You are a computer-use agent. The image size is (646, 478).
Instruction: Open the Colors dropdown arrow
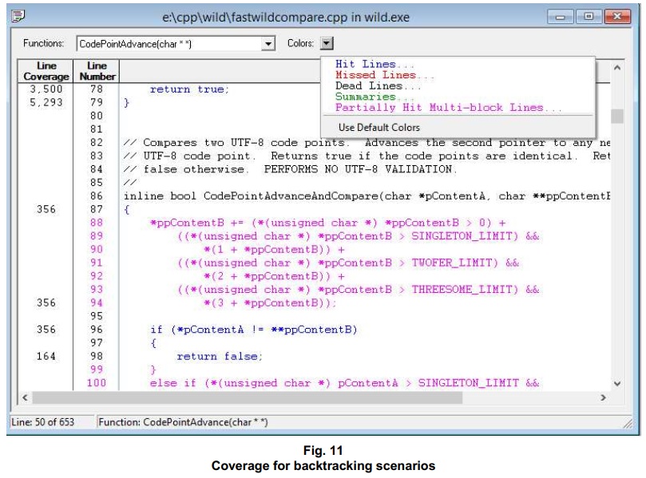(x=327, y=44)
